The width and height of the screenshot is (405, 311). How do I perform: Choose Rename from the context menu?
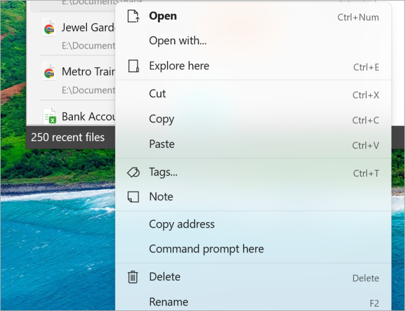tap(253, 302)
